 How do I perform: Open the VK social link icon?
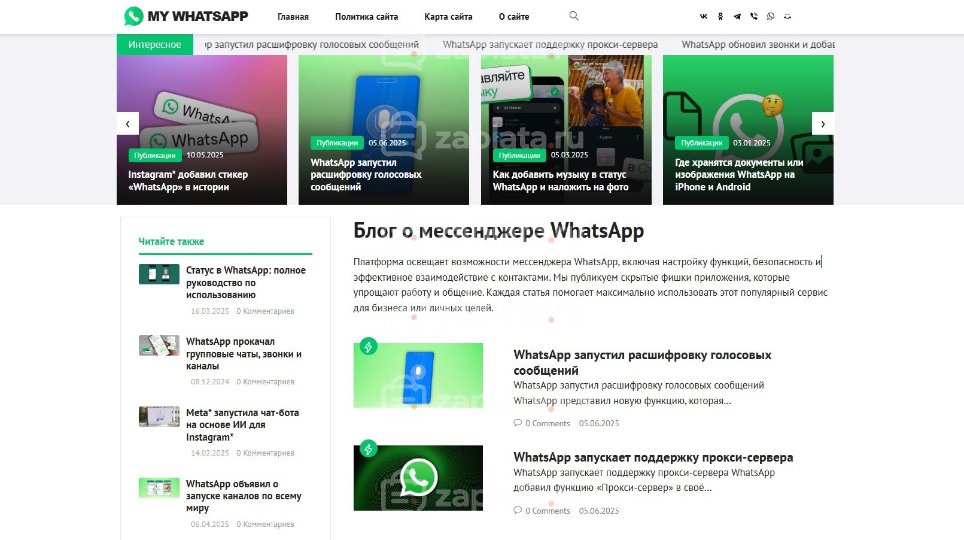coord(704,16)
